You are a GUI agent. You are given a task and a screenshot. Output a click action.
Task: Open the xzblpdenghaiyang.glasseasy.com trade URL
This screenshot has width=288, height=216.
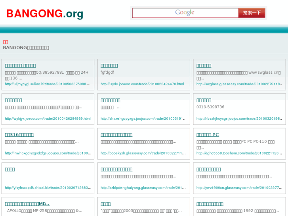pyautogui.click(x=143, y=188)
